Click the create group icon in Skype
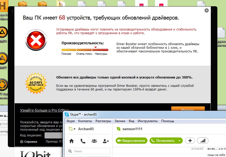Image resolution: width=226 pixels, height=157 pixels. (94, 141)
